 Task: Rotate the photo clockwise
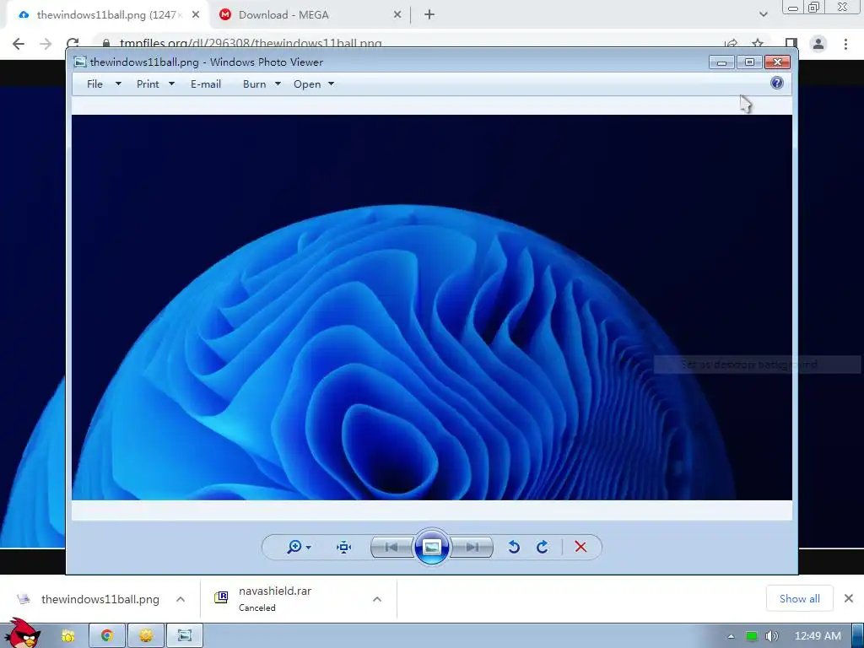pyautogui.click(x=543, y=547)
